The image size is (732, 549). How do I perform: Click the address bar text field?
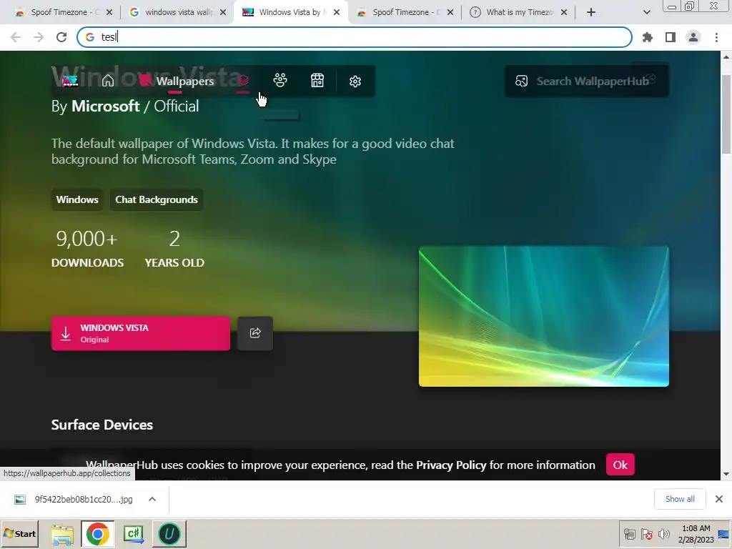pyautogui.click(x=355, y=37)
